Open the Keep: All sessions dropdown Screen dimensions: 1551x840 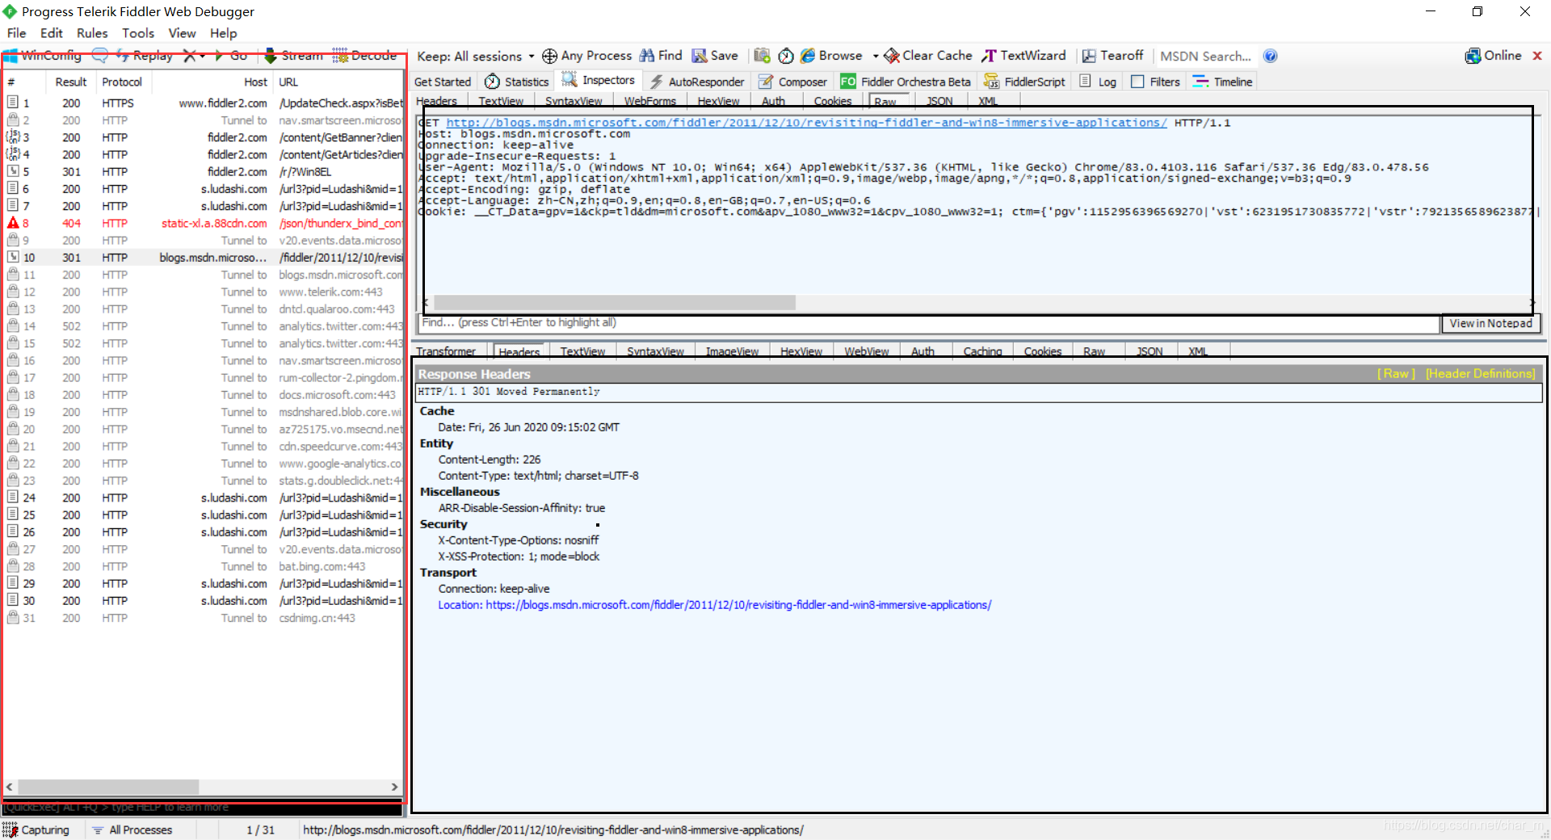[476, 56]
